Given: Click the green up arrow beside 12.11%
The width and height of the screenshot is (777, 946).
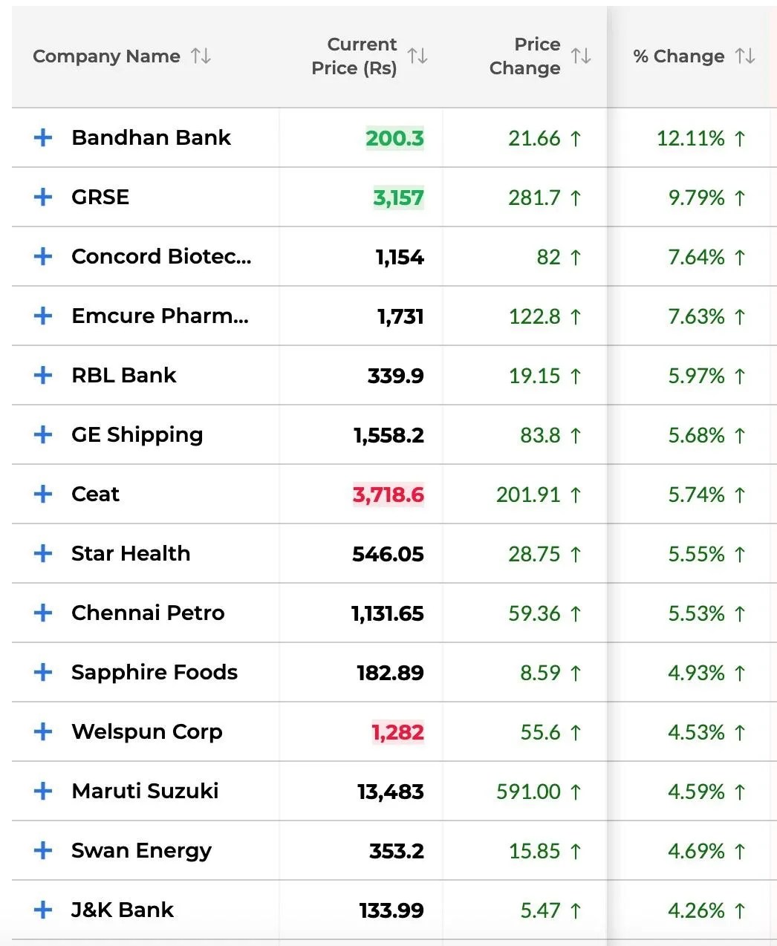Looking at the screenshot, I should coord(738,139).
